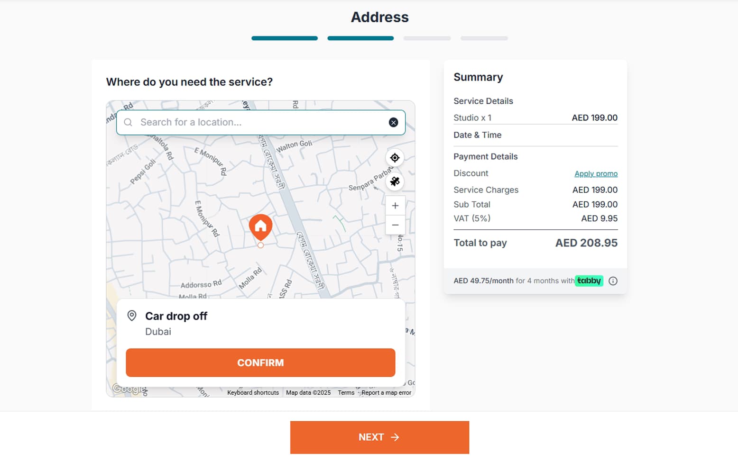Click the my-location crosshair icon on the map
The height and width of the screenshot is (462, 738).
395,157
